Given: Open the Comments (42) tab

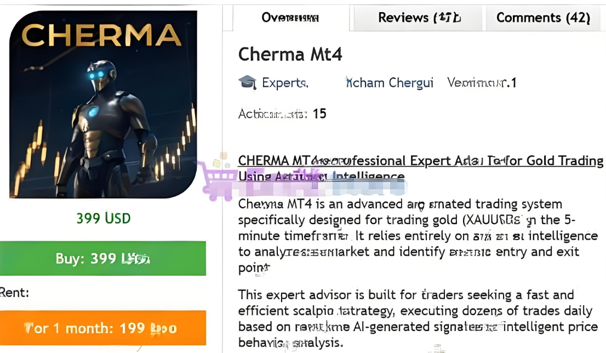Looking at the screenshot, I should (543, 18).
